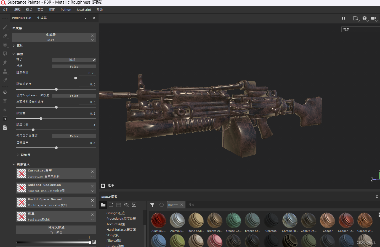380x247 pixels.
Task: Click the import resources icon in Shelf
Action: click(134, 205)
